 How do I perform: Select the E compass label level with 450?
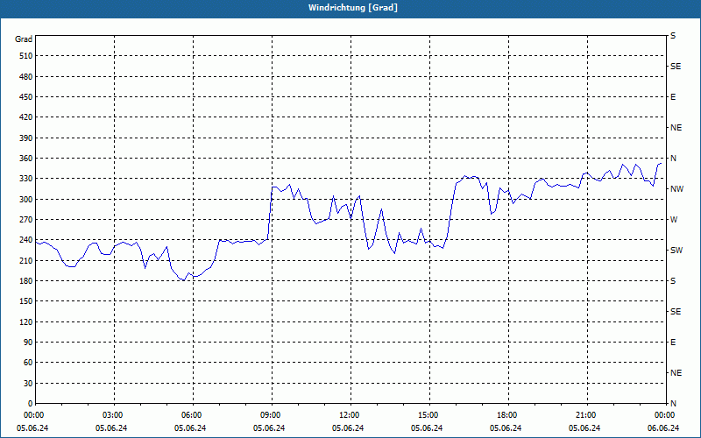[x=673, y=97]
